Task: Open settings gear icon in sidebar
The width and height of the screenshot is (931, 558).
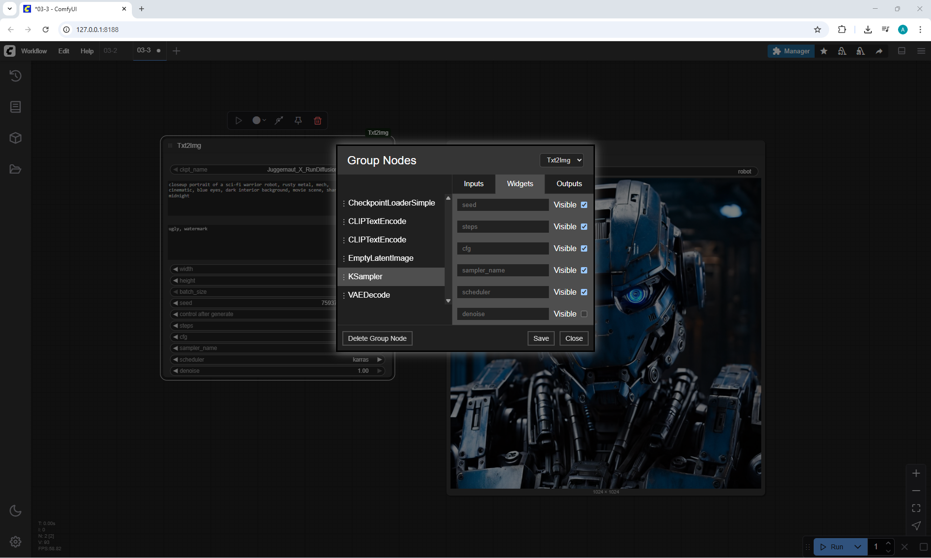Action: pyautogui.click(x=16, y=542)
